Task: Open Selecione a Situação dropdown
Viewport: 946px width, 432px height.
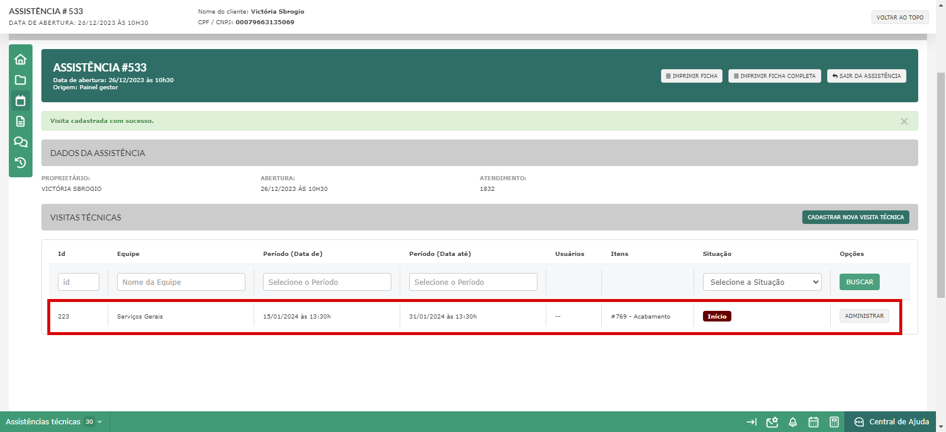Action: pyautogui.click(x=762, y=282)
